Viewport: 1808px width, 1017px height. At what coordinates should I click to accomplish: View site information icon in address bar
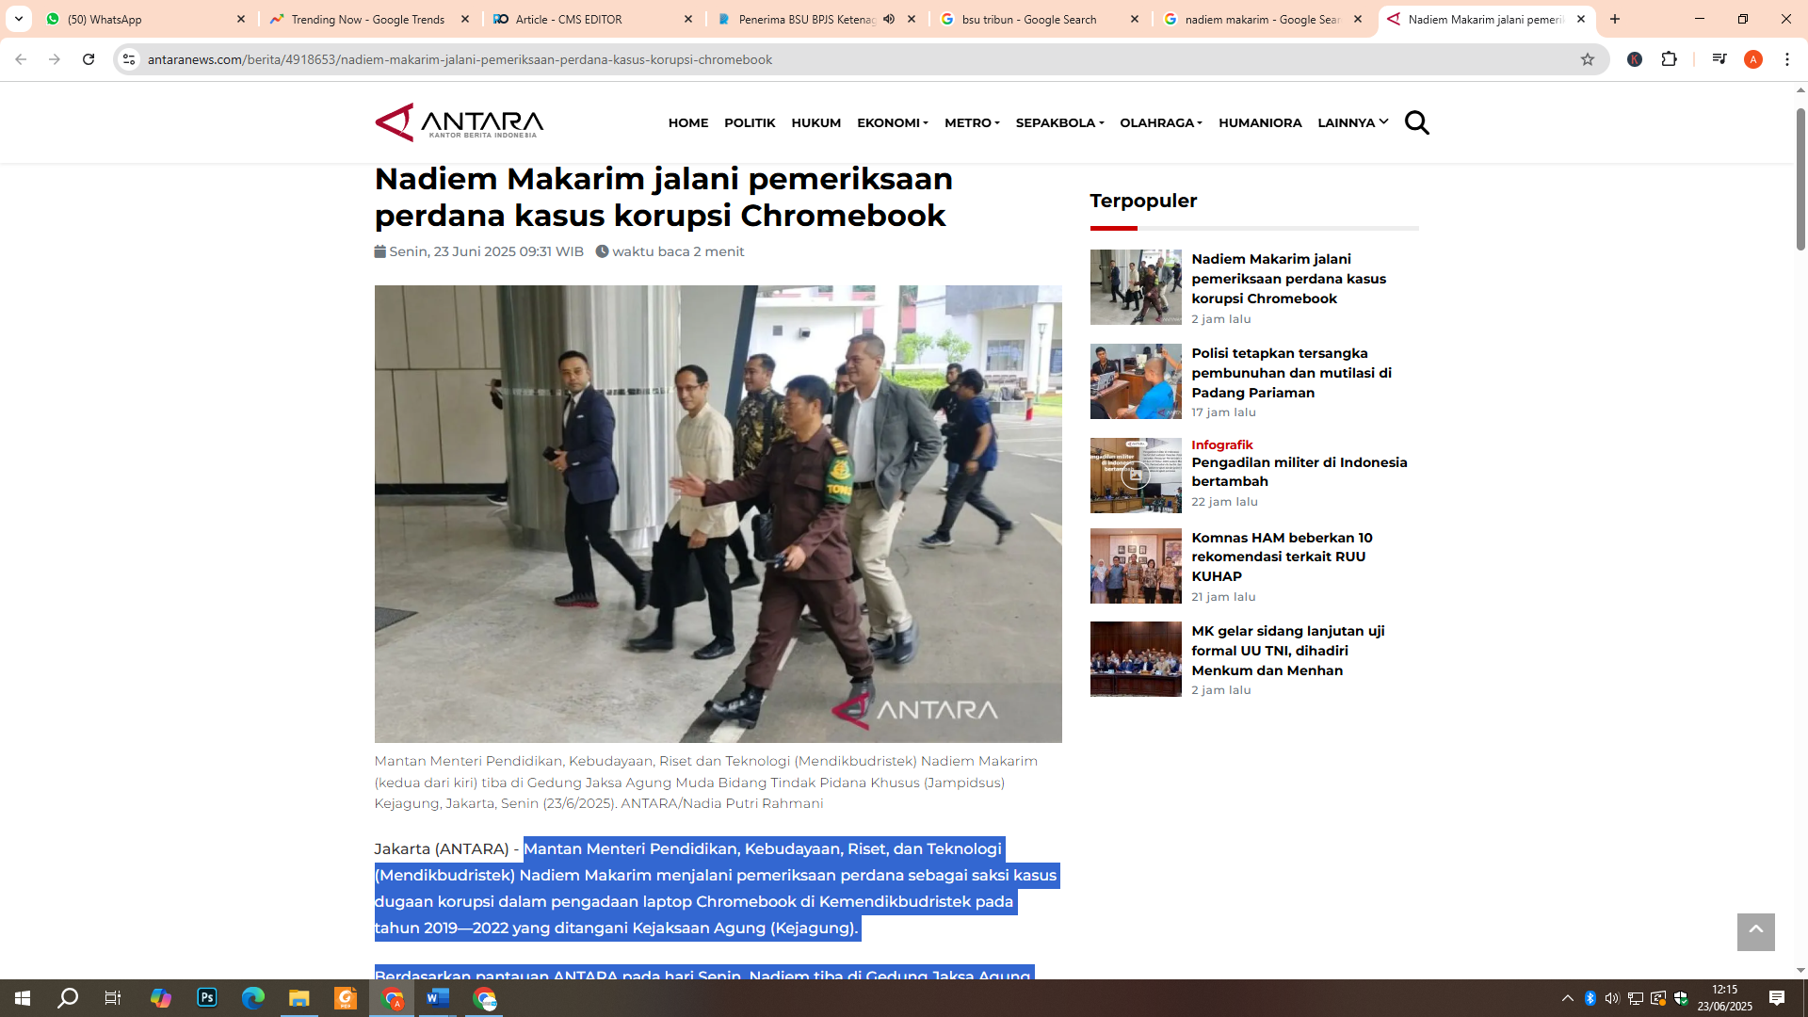point(129,59)
